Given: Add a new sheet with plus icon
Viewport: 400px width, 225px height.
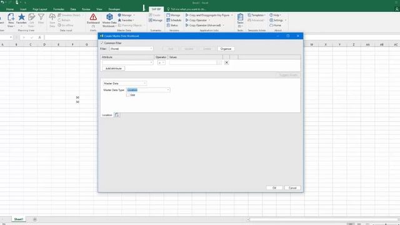Looking at the screenshot, I should [x=35, y=219].
